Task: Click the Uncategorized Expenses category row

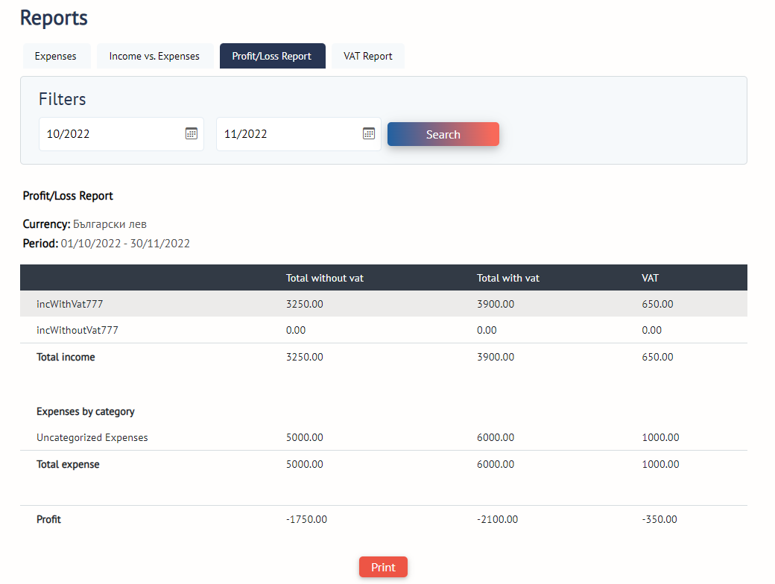Action: (x=92, y=437)
